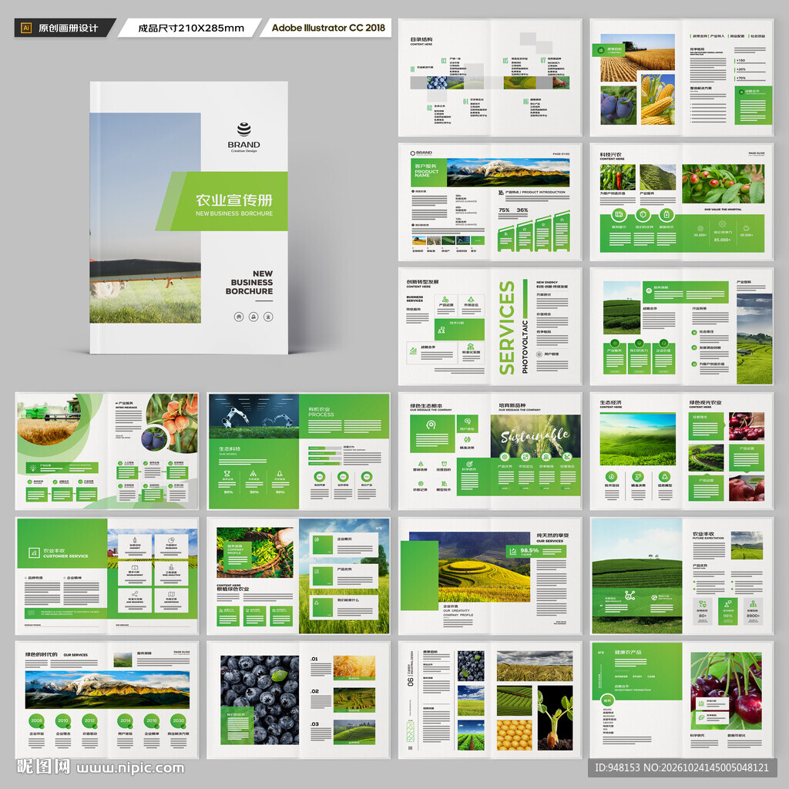789x789 pixels.
Task: Click the robotic arms photo
Action: (x=253, y=416)
